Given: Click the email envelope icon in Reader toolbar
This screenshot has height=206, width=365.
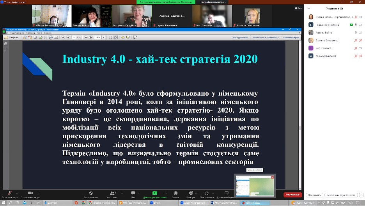Looking at the screenshot, I should tap(56, 37).
